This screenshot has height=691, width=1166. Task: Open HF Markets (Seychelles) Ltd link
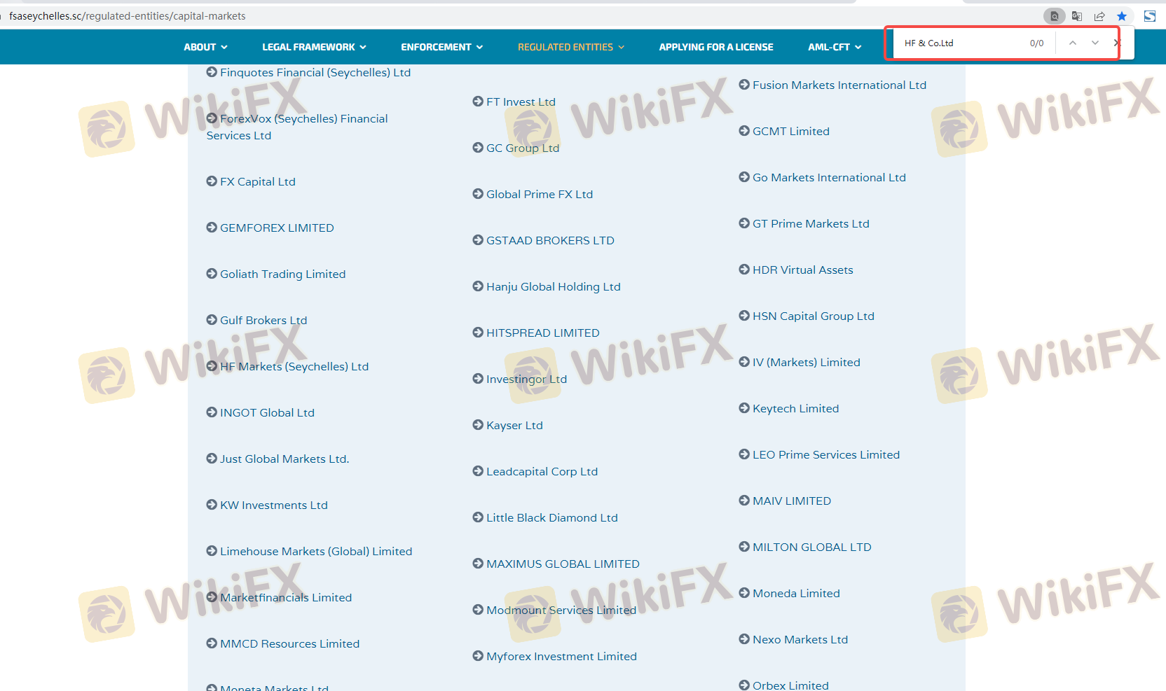point(294,367)
